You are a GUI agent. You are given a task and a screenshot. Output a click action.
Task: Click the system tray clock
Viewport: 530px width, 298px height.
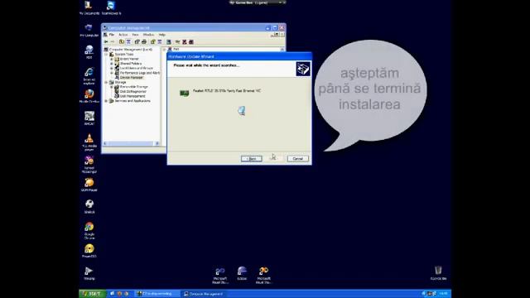tap(444, 294)
